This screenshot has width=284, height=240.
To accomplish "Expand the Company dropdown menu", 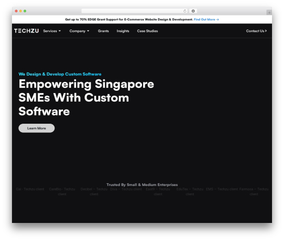I will pyautogui.click(x=79, y=31).
